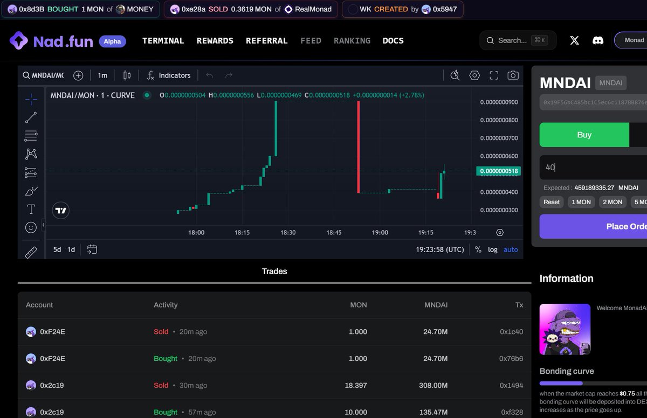The image size is (647, 418).
Task: Click the Reset amount button
Action: tap(552, 202)
